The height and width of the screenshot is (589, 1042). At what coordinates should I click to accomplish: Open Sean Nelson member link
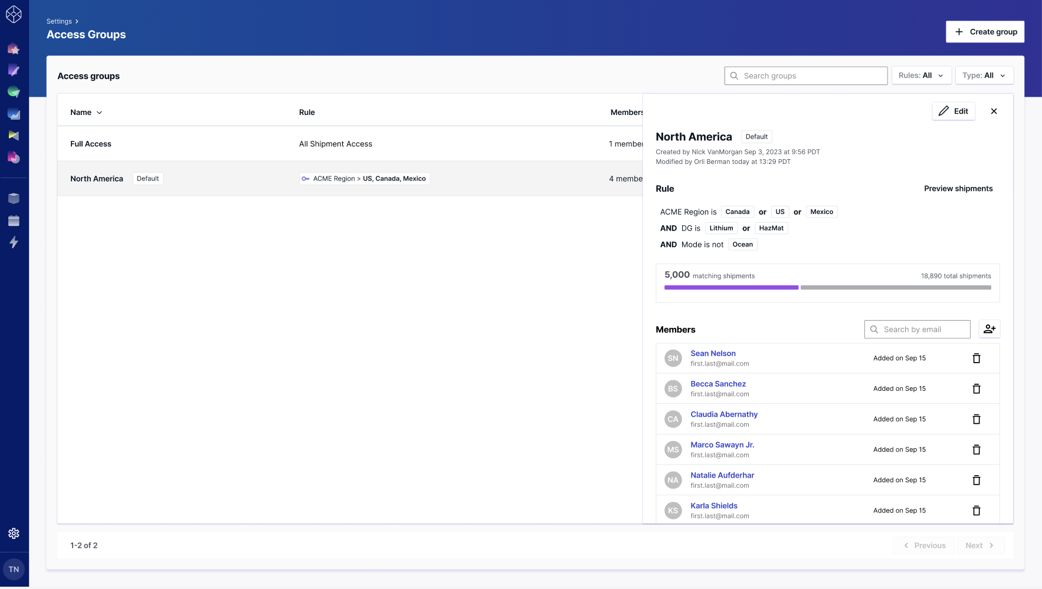713,354
